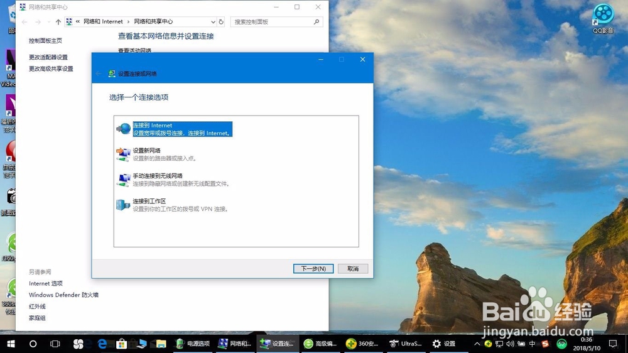Screen dimensions: 628x353
Task: Select the 连接到 Internet option
Action: 182,129
